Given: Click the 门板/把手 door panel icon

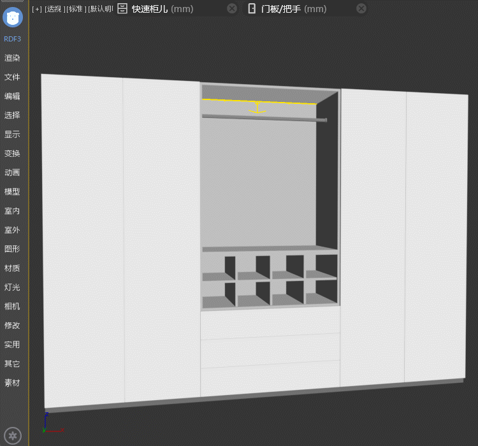Looking at the screenshot, I should pyautogui.click(x=252, y=8).
